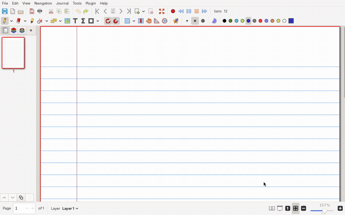Viewport: 345px width, 215px height.
Task: Open the Journal menu
Action: point(62,3)
